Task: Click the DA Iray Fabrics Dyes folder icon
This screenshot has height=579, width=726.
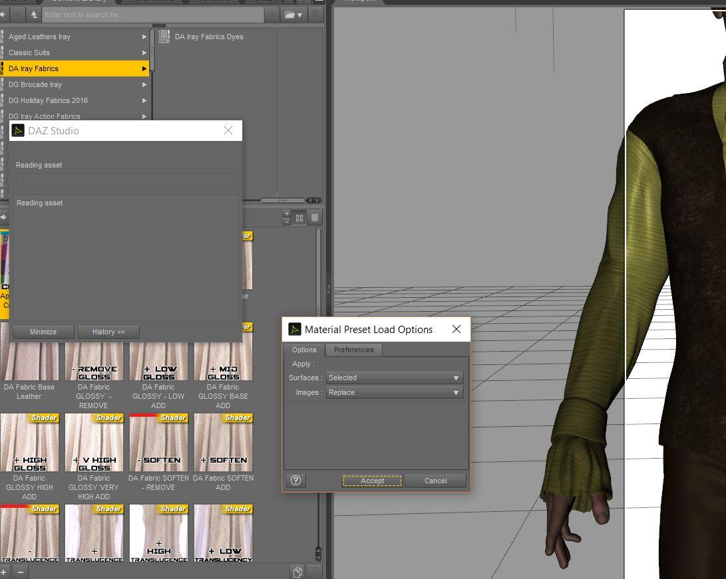Action: [x=163, y=37]
